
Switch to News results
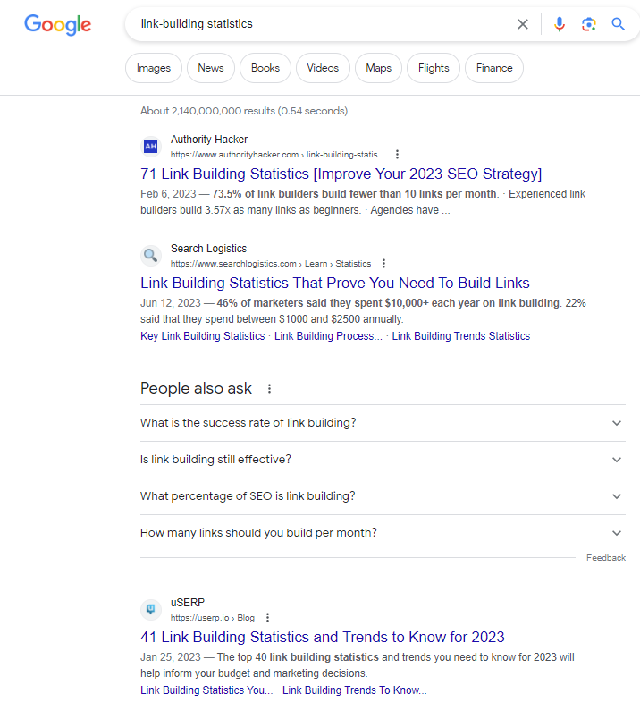pyautogui.click(x=211, y=68)
